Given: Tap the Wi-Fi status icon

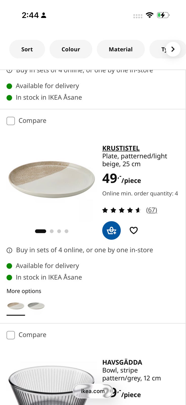Looking at the screenshot, I should 150,15.
